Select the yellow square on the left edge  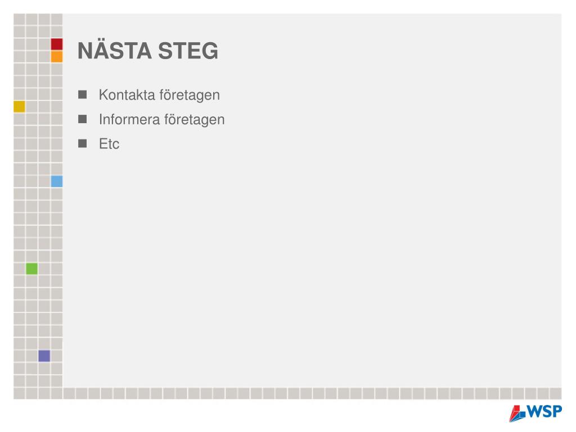19,106
